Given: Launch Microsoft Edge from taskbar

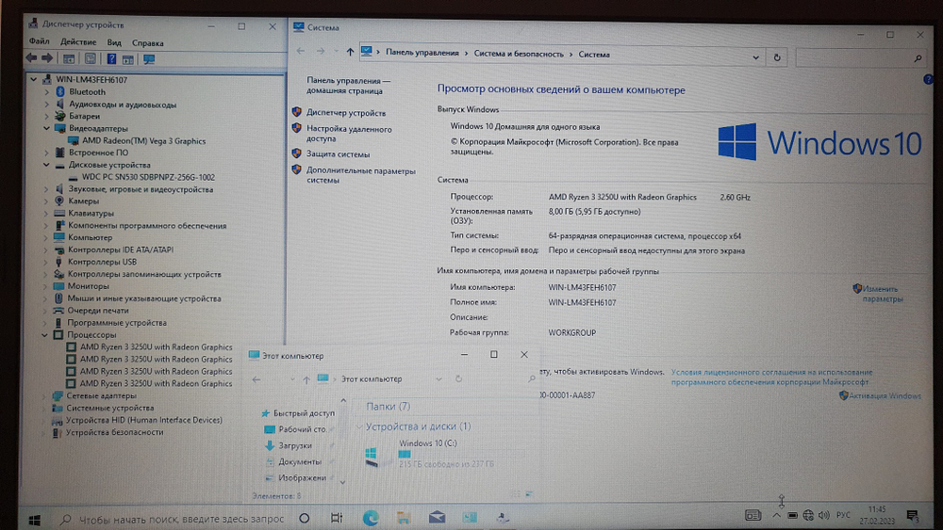Looking at the screenshot, I should pyautogui.click(x=371, y=518).
